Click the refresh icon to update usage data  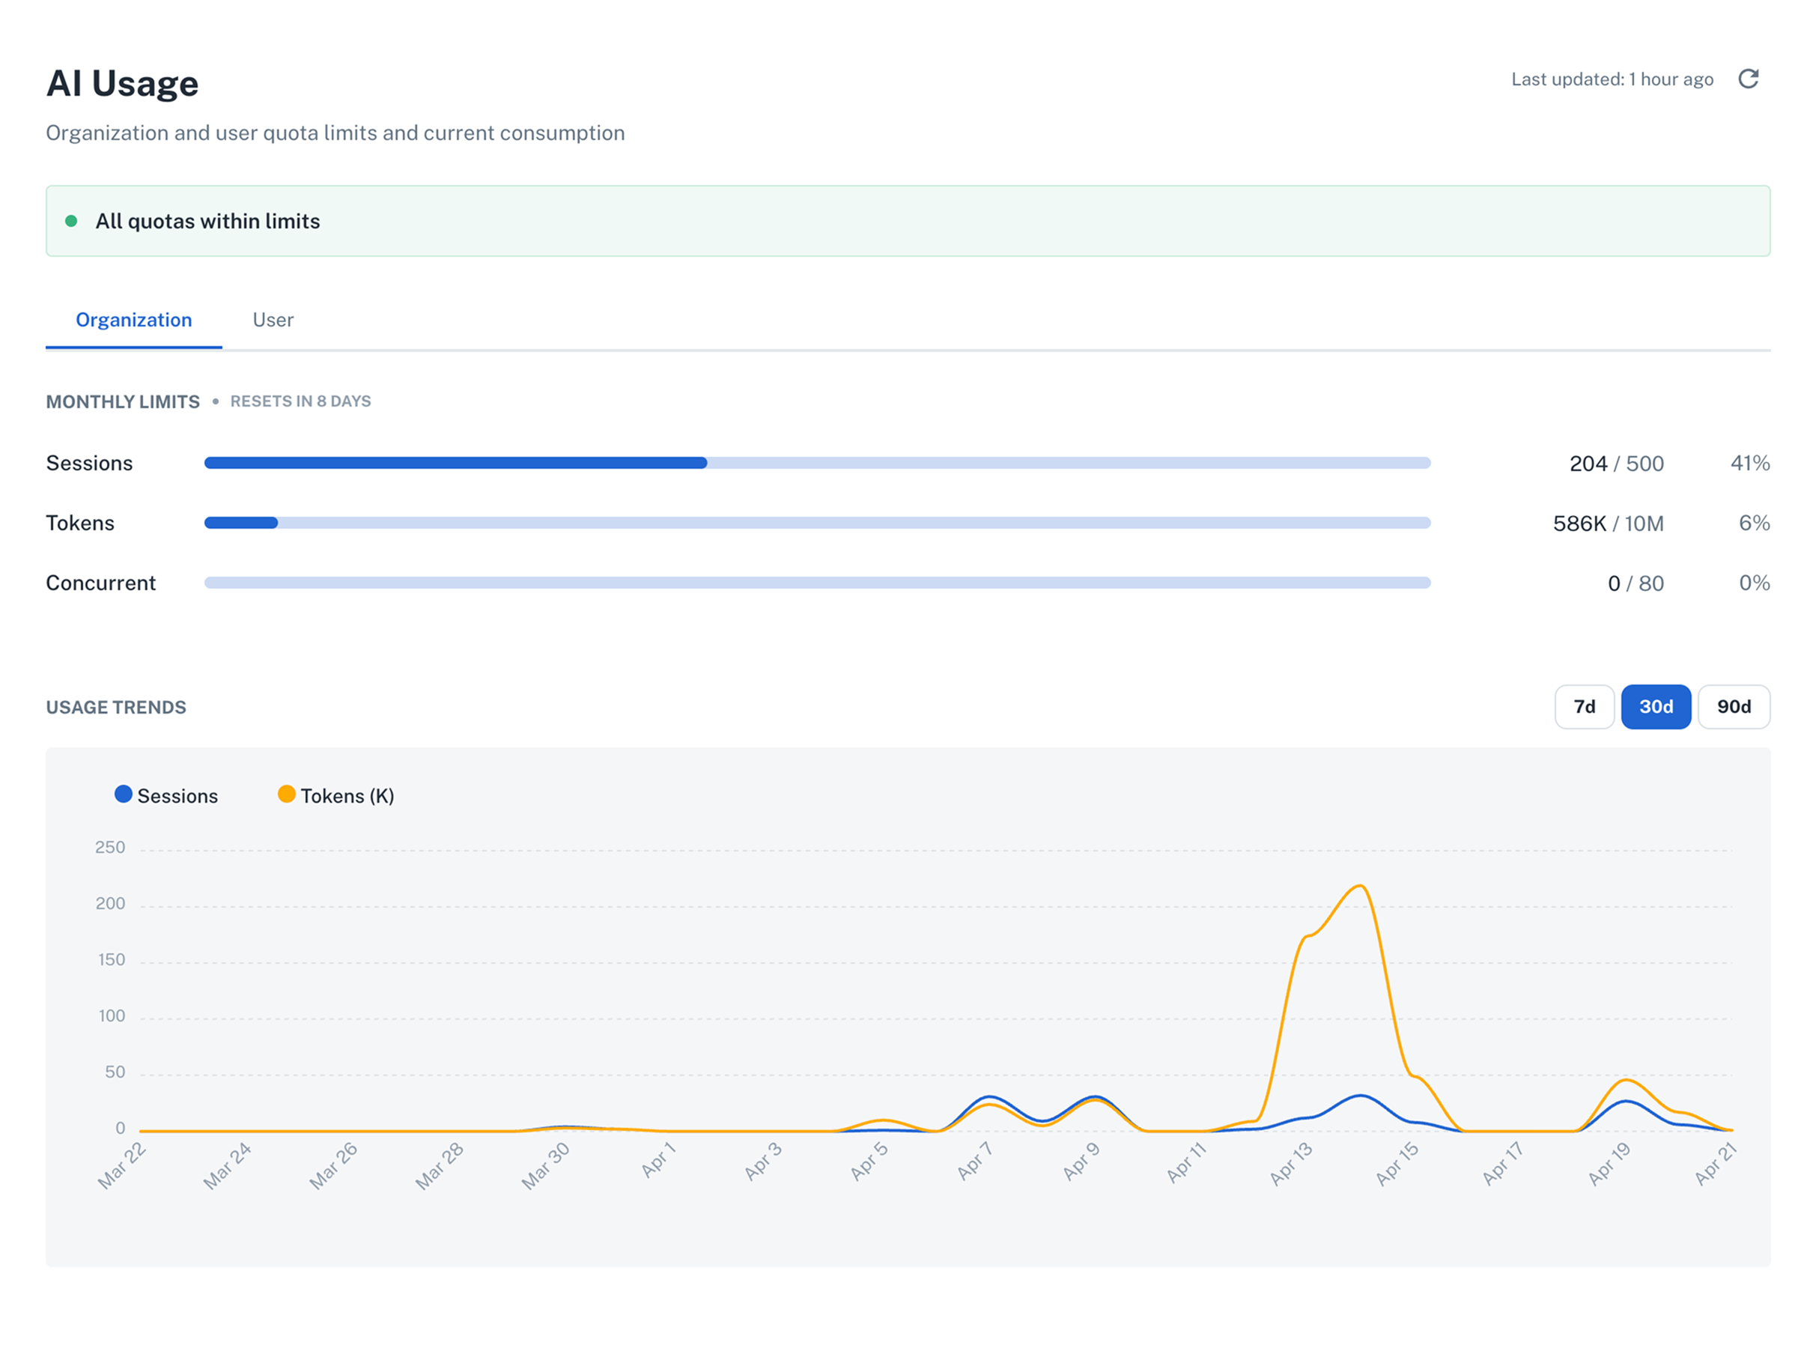pos(1751,79)
